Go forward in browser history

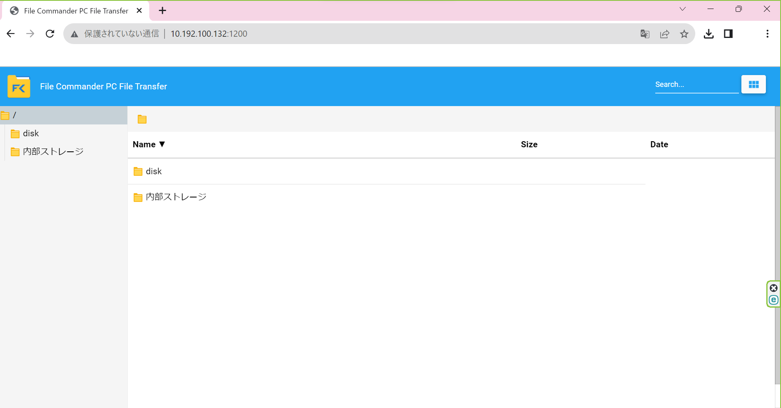[30, 34]
